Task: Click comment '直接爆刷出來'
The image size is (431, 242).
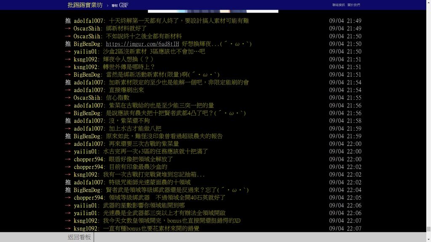Action: pyautogui.click(x=126, y=90)
